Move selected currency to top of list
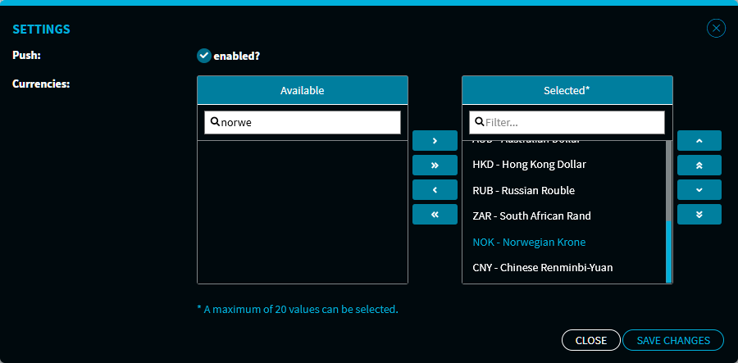The image size is (738, 363). click(699, 166)
